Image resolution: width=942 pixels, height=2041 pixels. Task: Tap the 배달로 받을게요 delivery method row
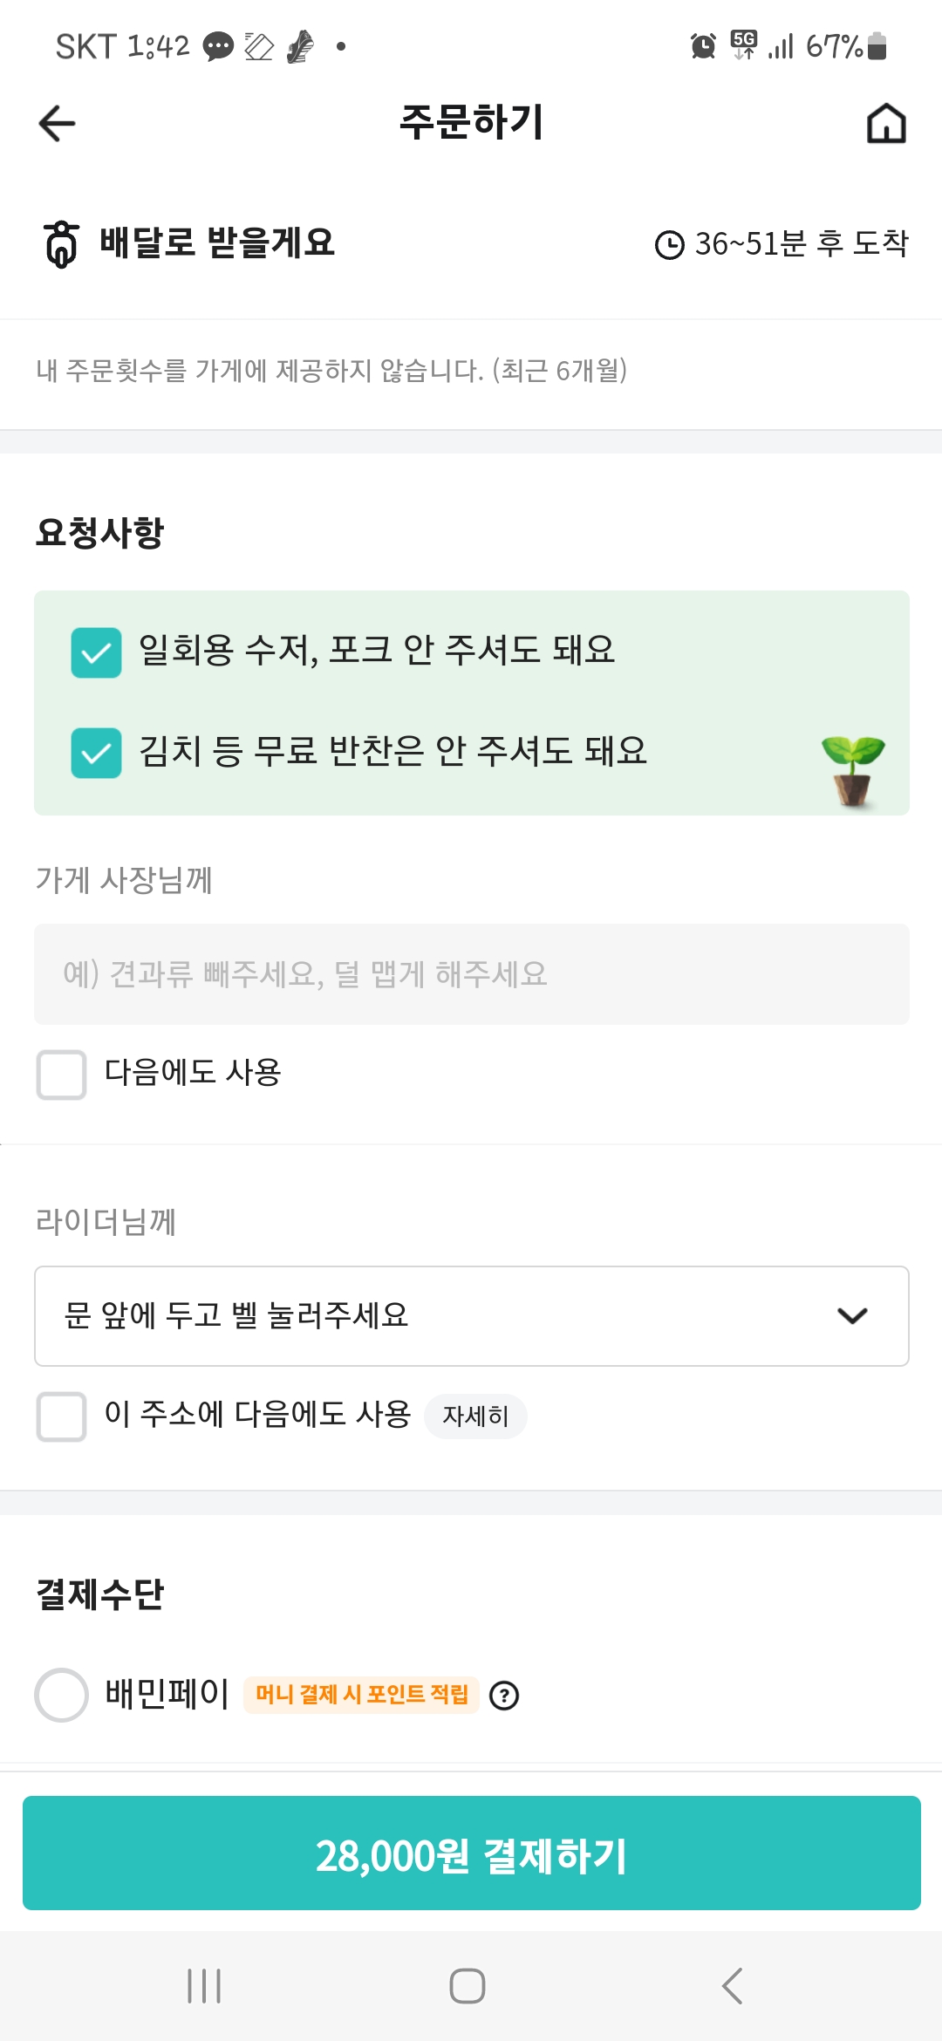coord(216,243)
